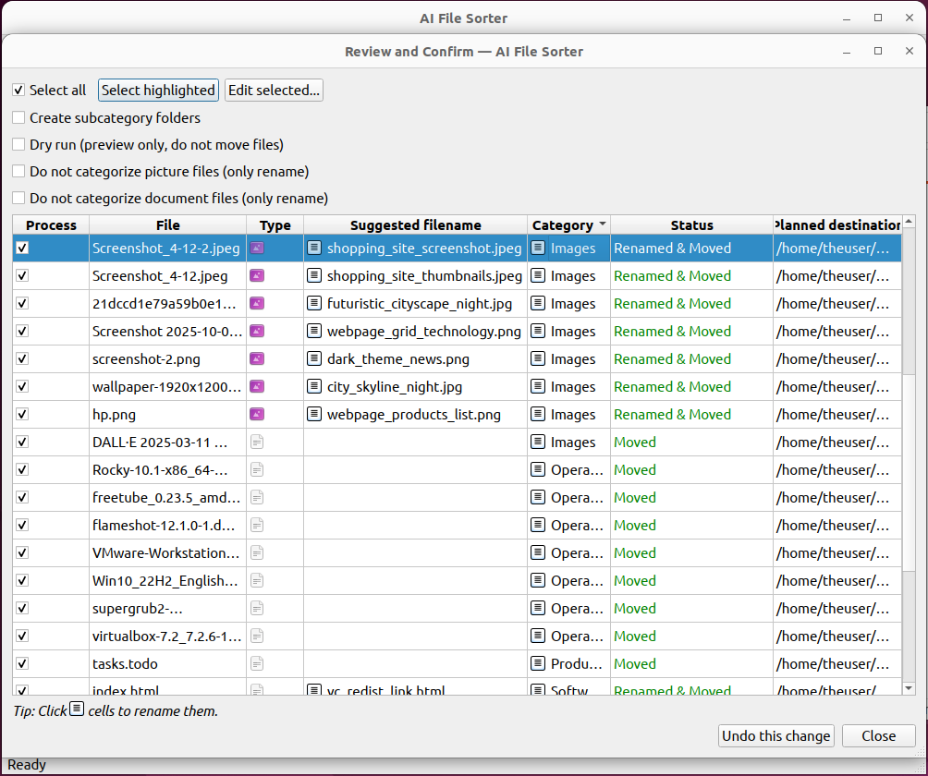Uncheck Process box for supergrub2 row
Viewport: 928px width, 776px height.
(22, 608)
